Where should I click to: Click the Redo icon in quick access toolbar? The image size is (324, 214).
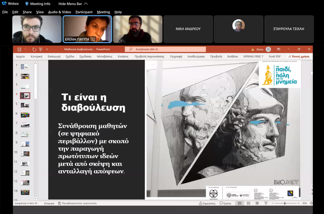pyautogui.click(x=34, y=49)
